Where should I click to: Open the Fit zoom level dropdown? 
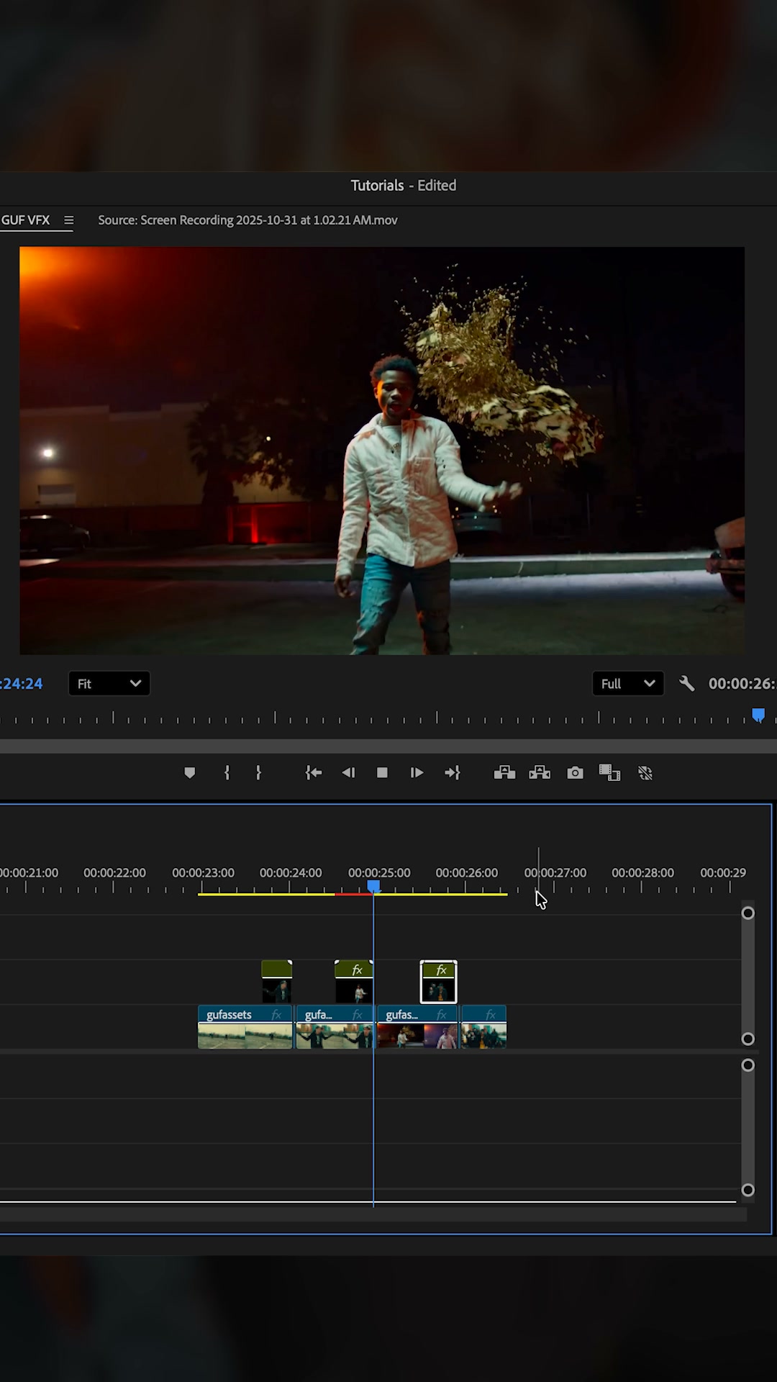click(x=109, y=684)
